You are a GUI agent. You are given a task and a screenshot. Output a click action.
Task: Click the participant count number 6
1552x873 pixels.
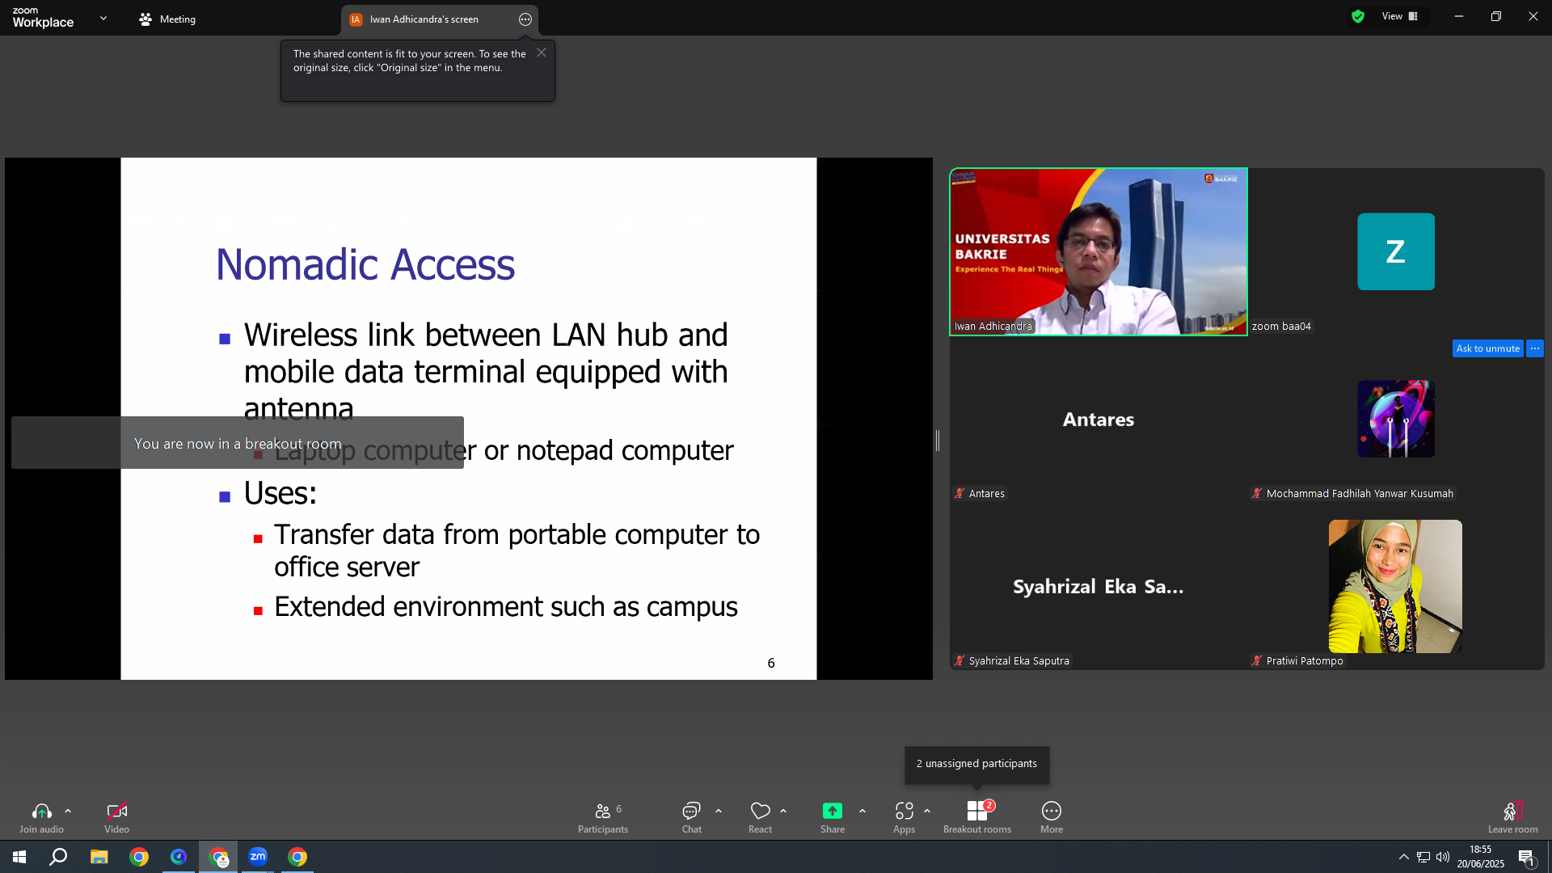pyautogui.click(x=619, y=809)
